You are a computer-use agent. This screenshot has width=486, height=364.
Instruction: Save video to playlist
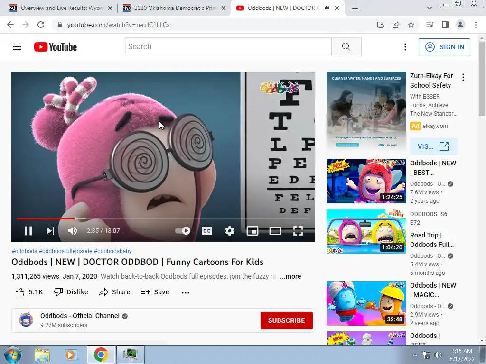[x=155, y=292]
